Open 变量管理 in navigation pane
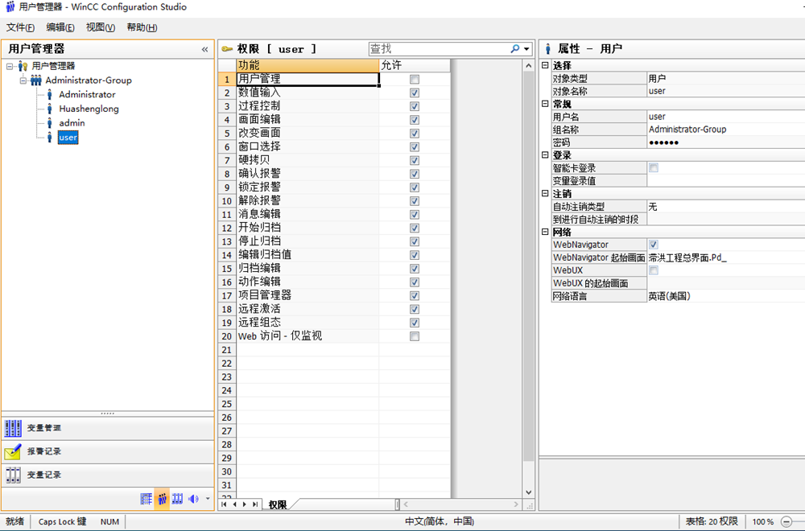The image size is (805, 531). [x=44, y=428]
